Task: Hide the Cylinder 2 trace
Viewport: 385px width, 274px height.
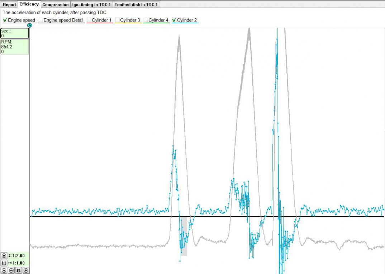Action: tap(174, 20)
